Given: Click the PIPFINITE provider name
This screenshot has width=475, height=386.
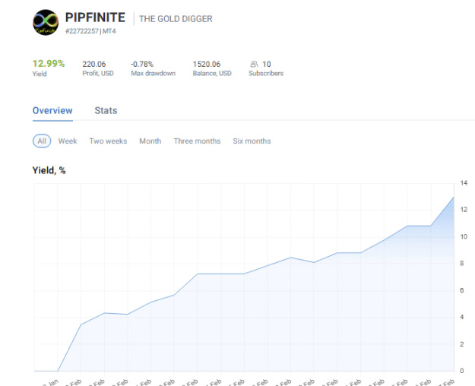Looking at the screenshot, I should click(x=95, y=17).
